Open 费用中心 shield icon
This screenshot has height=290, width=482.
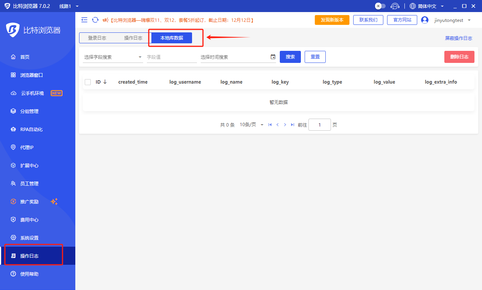[x=14, y=220]
